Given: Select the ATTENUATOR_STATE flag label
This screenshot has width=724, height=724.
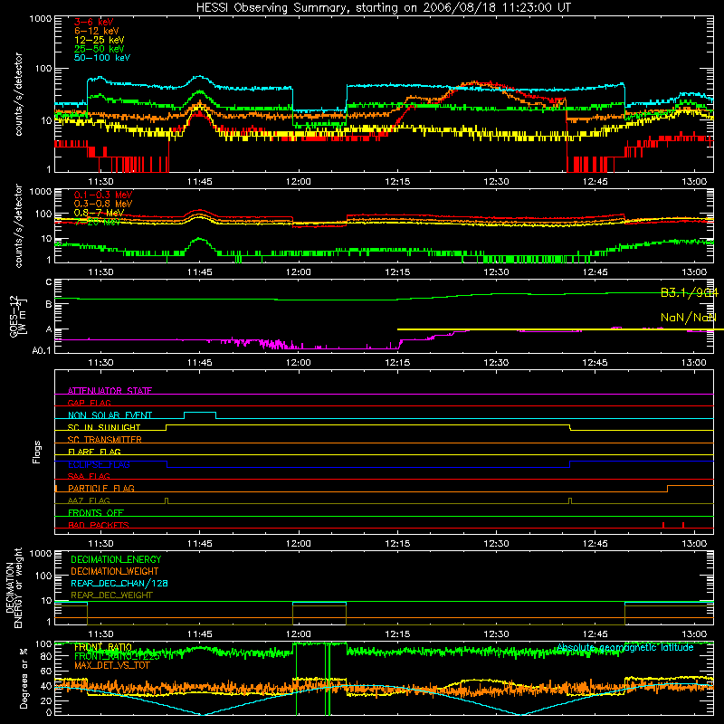Looking at the screenshot, I should coord(110,391).
